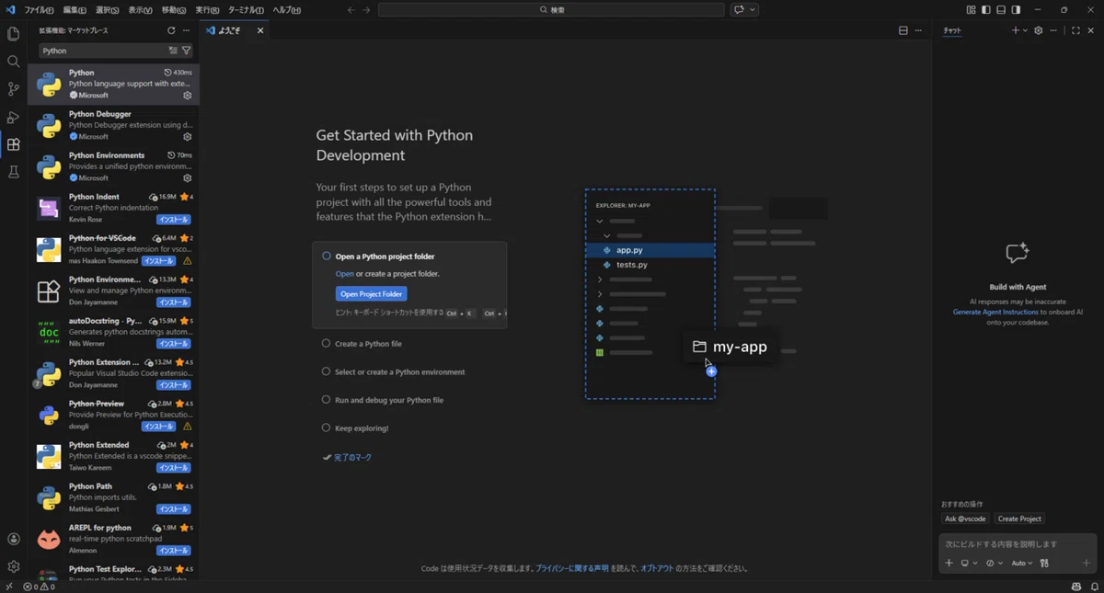Open more actions in extensions panel header
The height and width of the screenshot is (593, 1104).
186,30
